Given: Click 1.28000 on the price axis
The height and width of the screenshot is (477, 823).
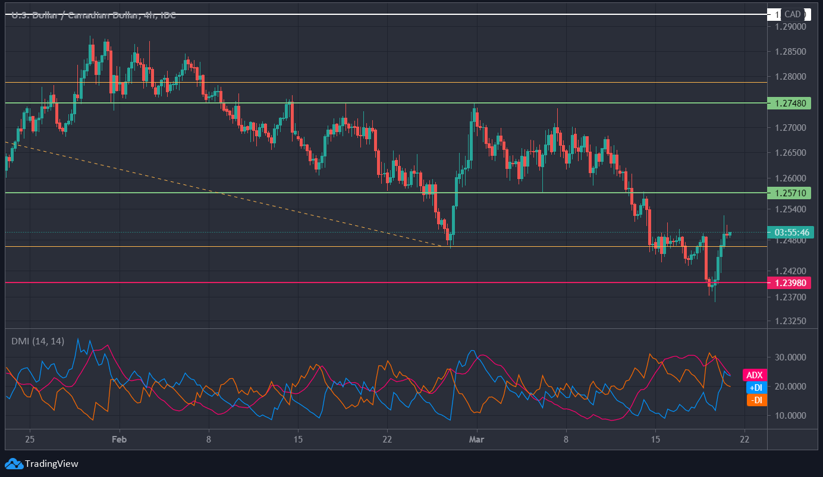Looking at the screenshot, I should tap(790, 77).
